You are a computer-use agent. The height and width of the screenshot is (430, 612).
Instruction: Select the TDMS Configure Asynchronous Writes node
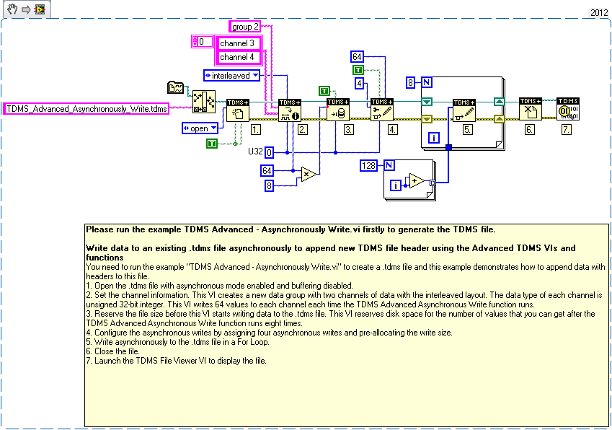pos(382,110)
